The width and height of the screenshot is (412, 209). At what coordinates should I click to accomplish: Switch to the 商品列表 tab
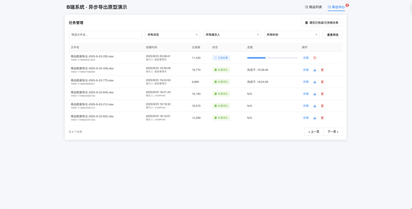(313, 7)
